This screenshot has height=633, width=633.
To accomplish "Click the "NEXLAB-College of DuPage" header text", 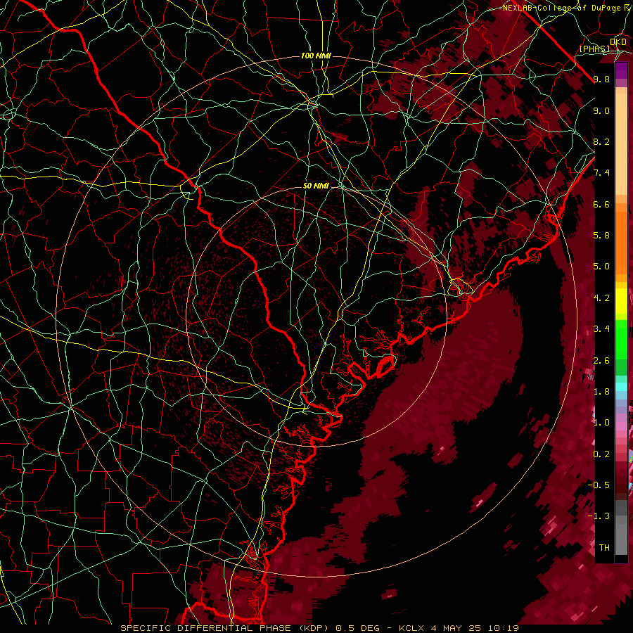I will (x=562, y=8).
